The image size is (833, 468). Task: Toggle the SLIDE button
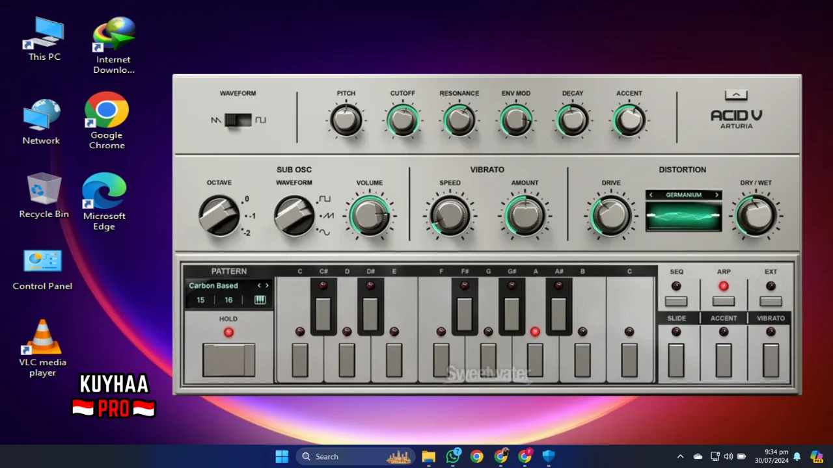point(676,360)
